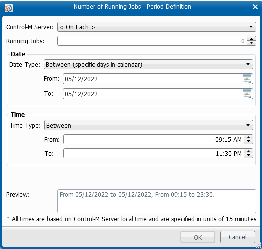Click the OK button

pos(198,237)
